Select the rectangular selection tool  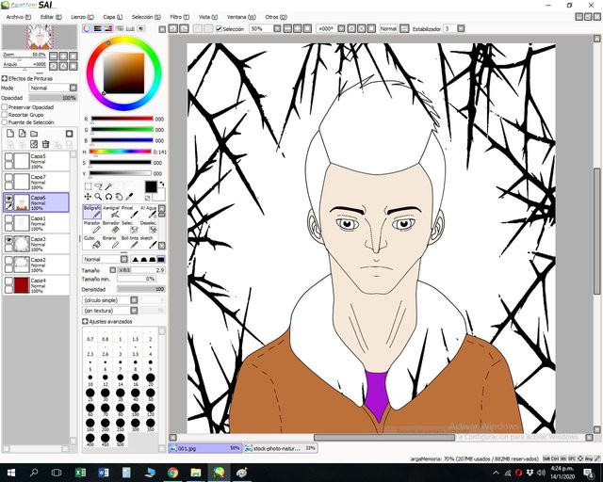88,186
